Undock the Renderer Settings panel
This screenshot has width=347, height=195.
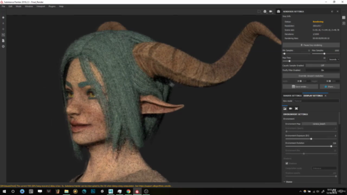click(332, 11)
